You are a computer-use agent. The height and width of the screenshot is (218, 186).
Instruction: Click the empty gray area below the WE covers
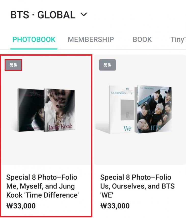coord(140,150)
